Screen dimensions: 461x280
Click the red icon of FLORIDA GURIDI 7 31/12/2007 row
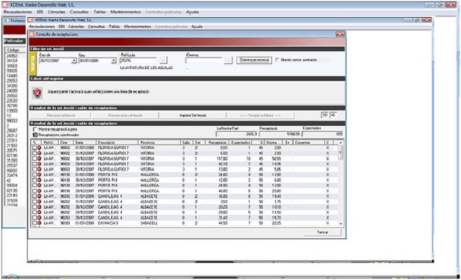tap(39, 154)
